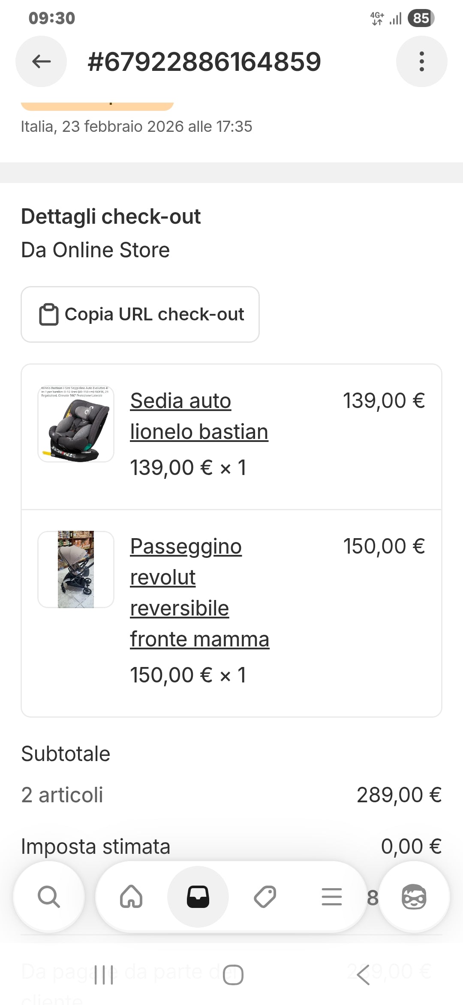463x1005 pixels.
Task: Tap the clipboard icon beside Copia URL
Action: (48, 314)
